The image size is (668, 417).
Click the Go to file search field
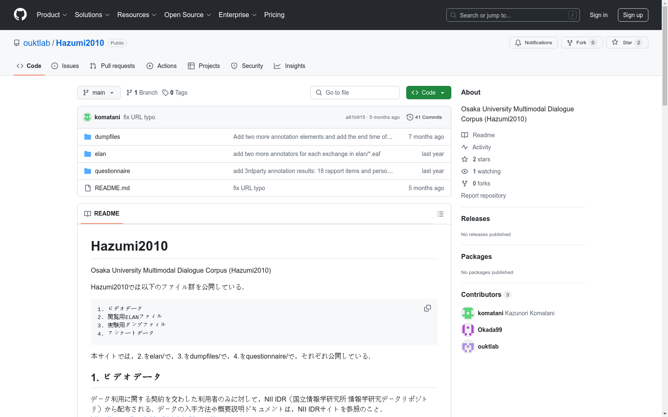[355, 93]
